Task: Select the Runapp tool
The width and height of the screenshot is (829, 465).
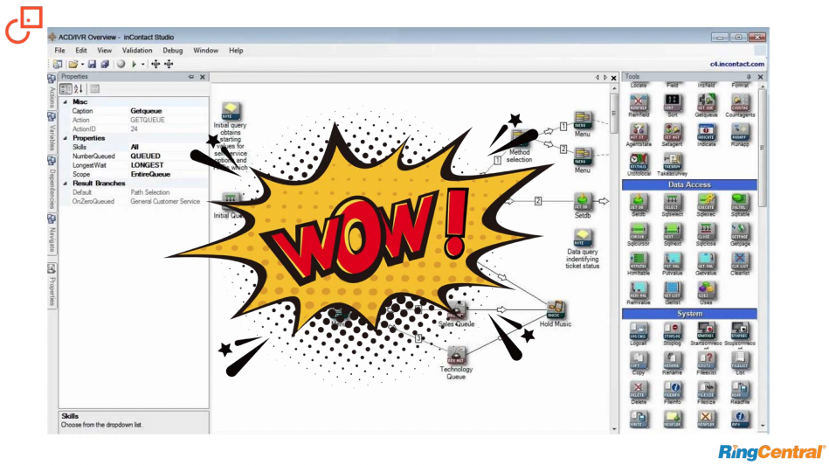Action: tap(740, 132)
